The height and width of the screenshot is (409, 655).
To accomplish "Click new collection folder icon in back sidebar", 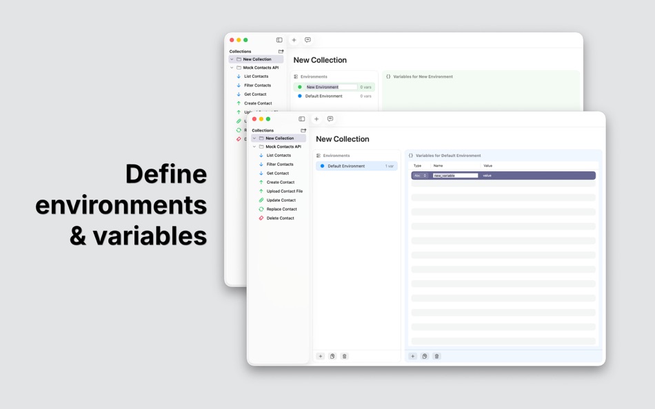I will tap(281, 52).
